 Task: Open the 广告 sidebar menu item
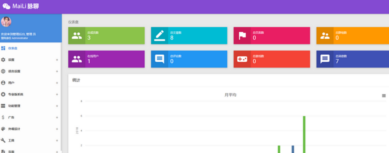click(30, 117)
